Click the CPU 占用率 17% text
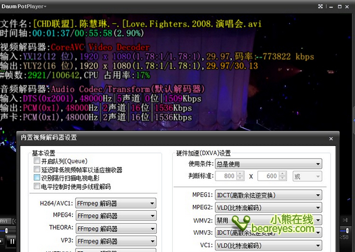 [x=117, y=75]
